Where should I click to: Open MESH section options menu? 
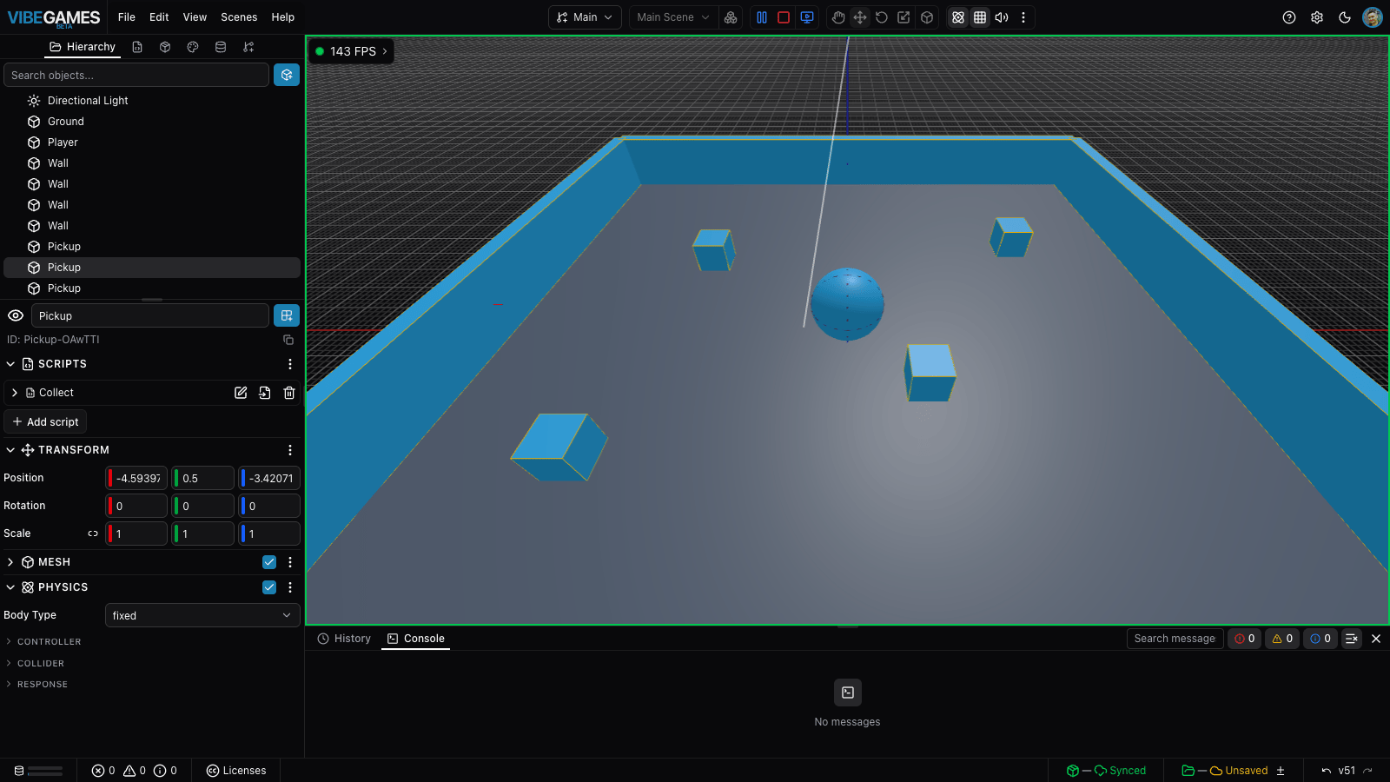click(x=290, y=562)
